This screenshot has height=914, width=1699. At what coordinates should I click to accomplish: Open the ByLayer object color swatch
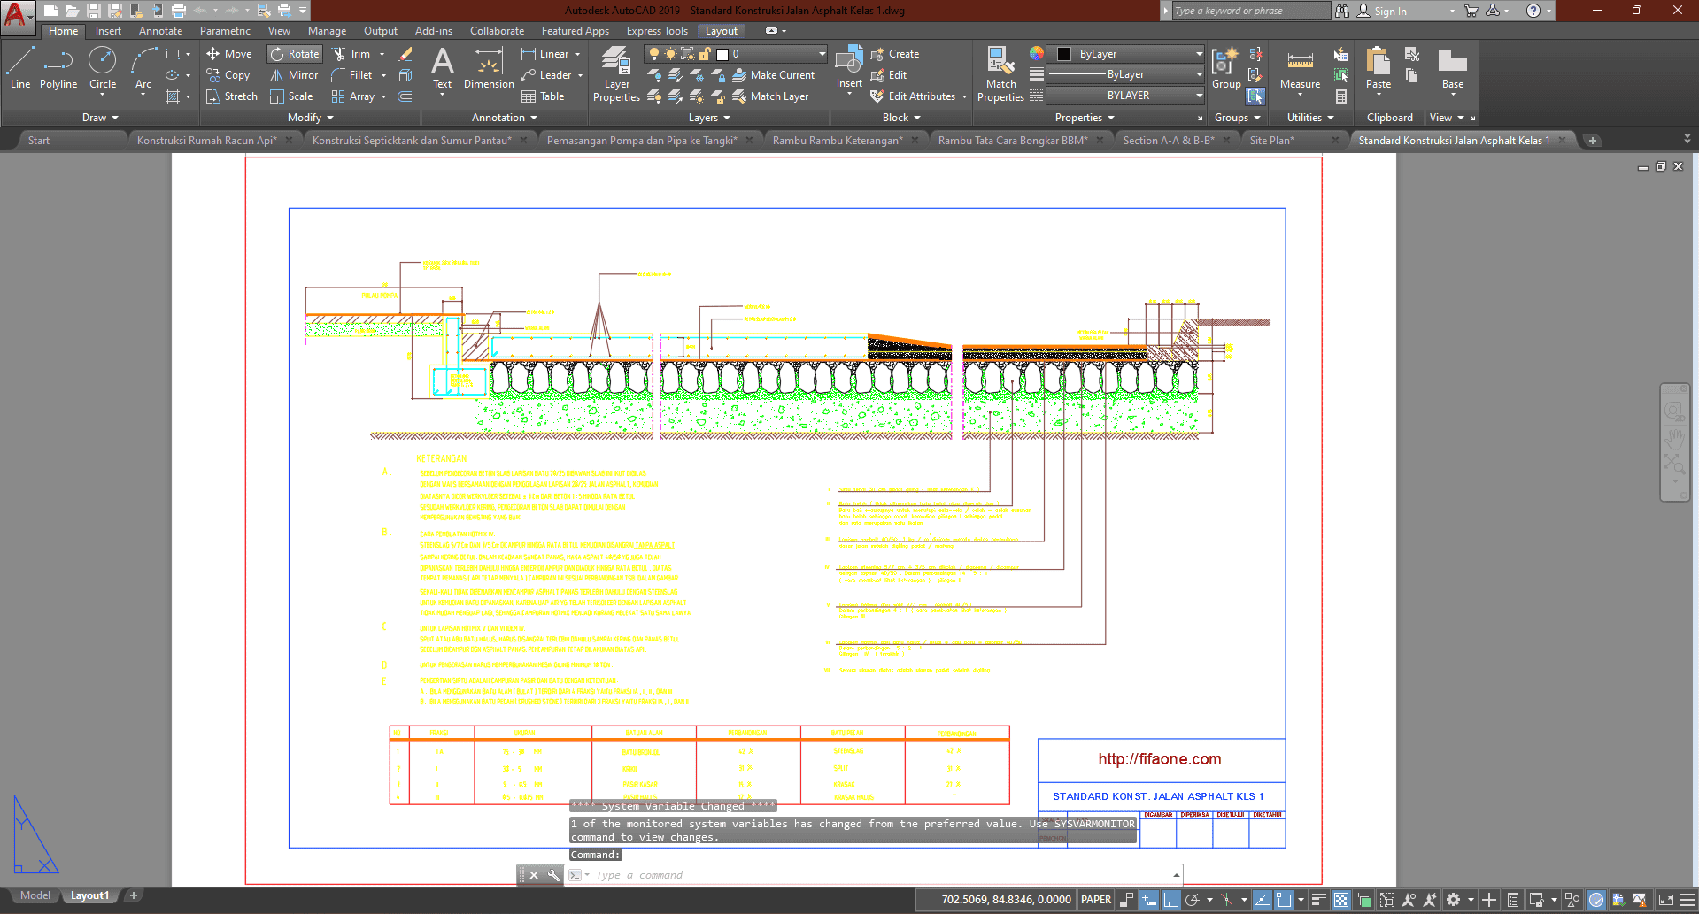(1065, 54)
